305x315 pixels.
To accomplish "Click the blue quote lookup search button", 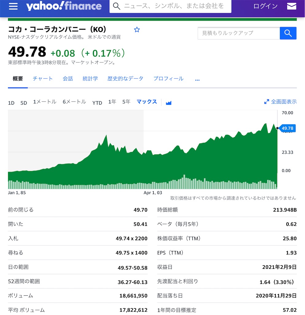I will (x=288, y=33).
